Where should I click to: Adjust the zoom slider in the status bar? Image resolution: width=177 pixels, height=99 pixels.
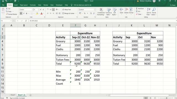[x=166, y=98]
